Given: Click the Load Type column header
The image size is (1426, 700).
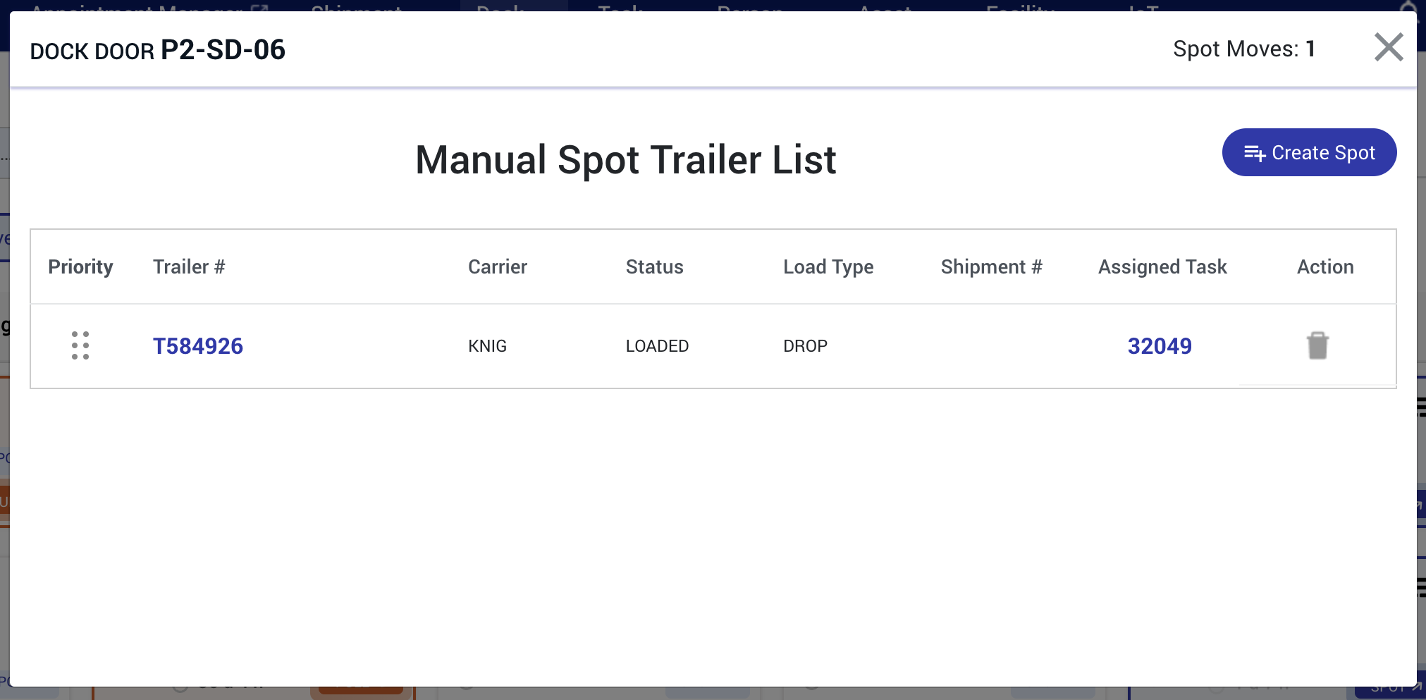Looking at the screenshot, I should point(828,266).
